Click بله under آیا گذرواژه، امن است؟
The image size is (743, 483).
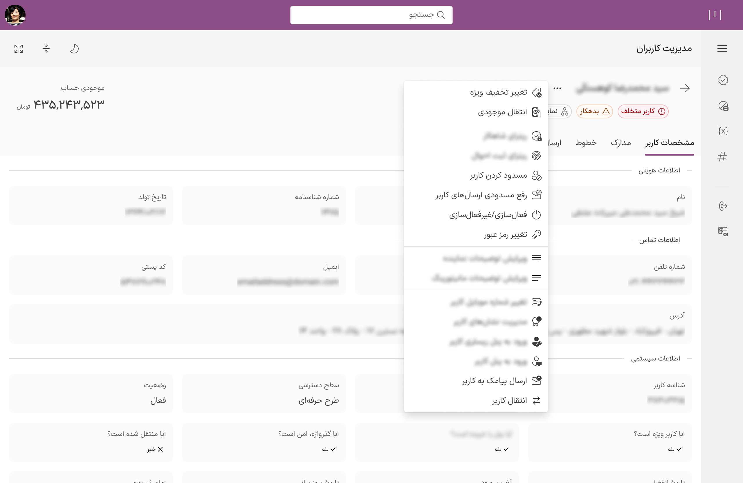coord(329,449)
